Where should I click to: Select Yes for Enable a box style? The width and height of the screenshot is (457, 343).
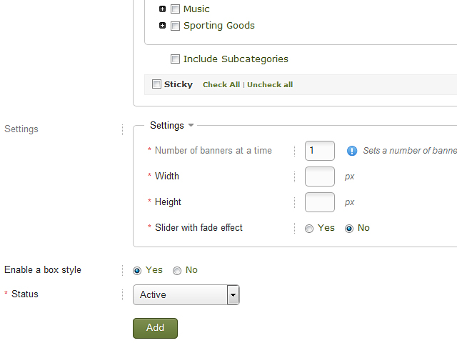137,271
